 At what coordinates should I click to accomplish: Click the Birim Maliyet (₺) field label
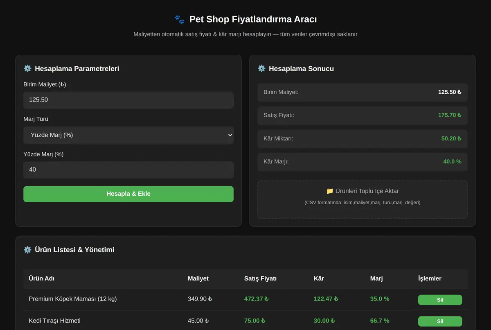tap(45, 84)
